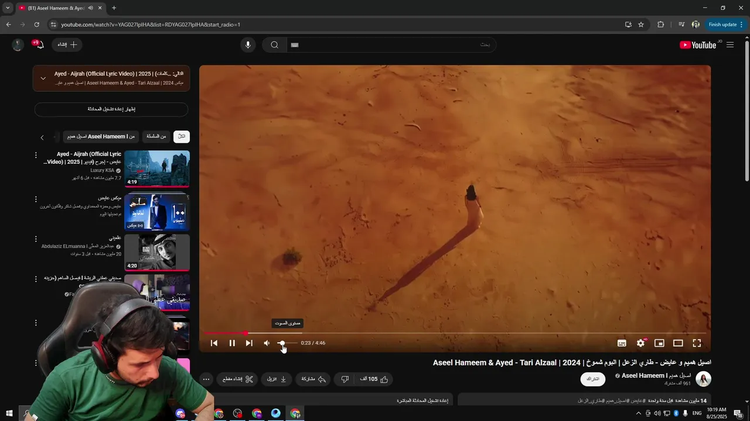The width and height of the screenshot is (750, 421).
Task: Select the 'من Aseel Hameem' filter chip
Action: pos(101,136)
